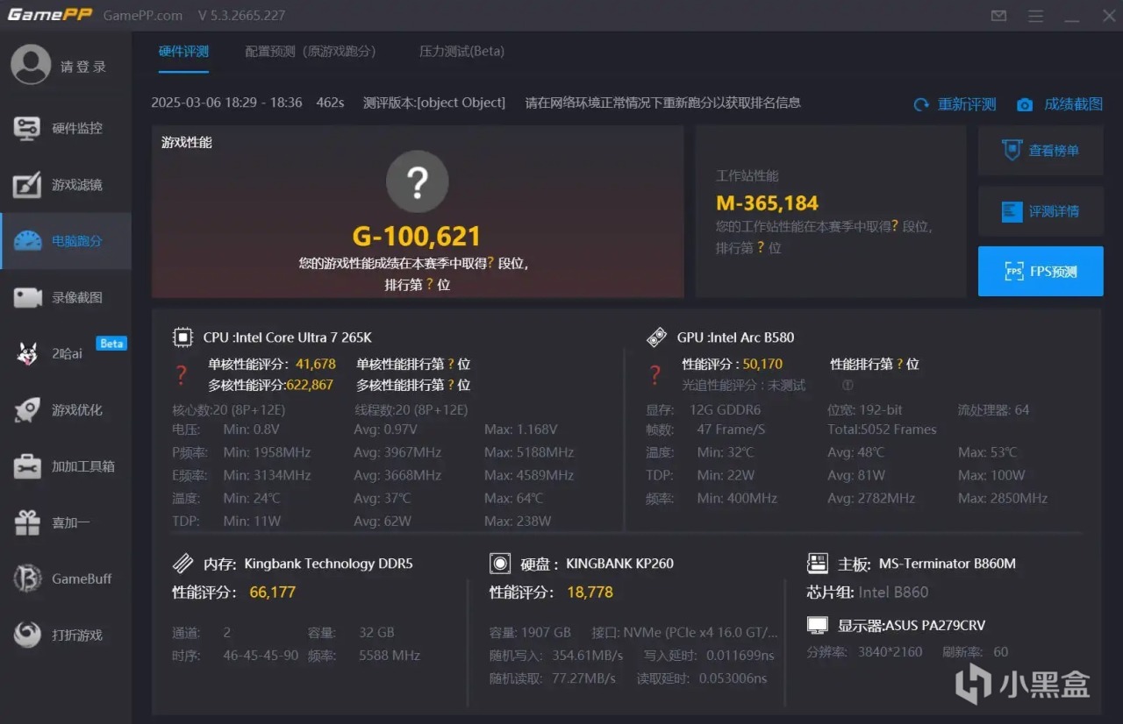Open 游戏滤镜 game filter from sidebar
The height and width of the screenshot is (724, 1123).
(66, 185)
